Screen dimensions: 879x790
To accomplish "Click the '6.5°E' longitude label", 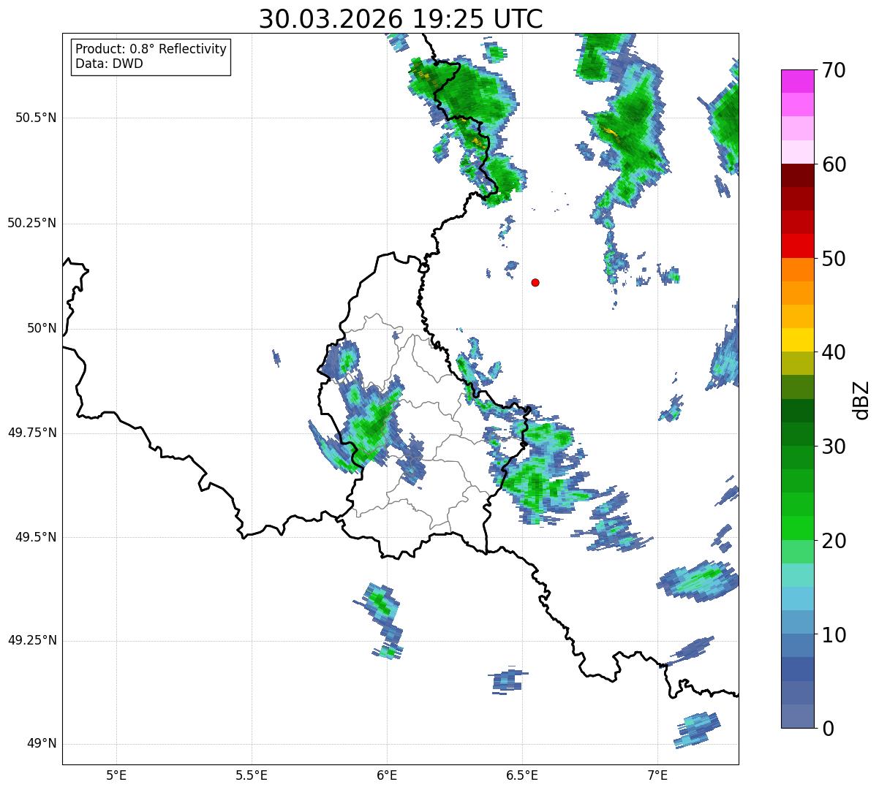I will point(522,775).
